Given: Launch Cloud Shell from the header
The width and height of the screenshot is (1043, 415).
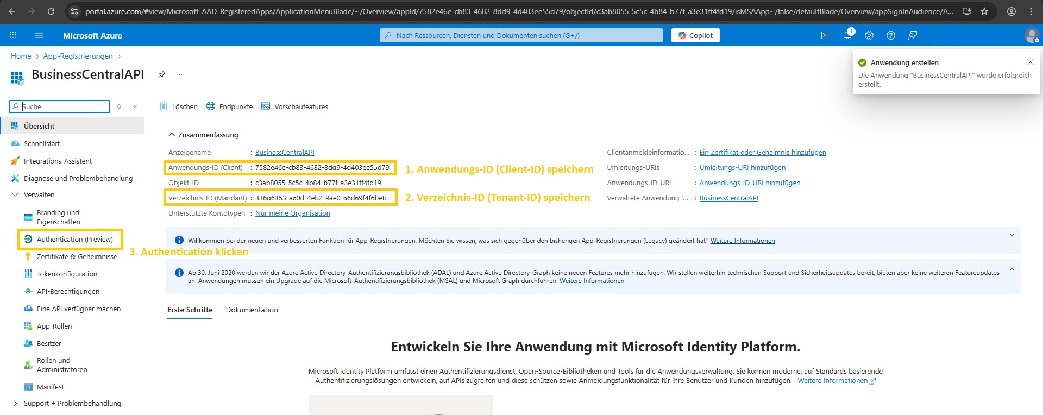Looking at the screenshot, I should (826, 35).
